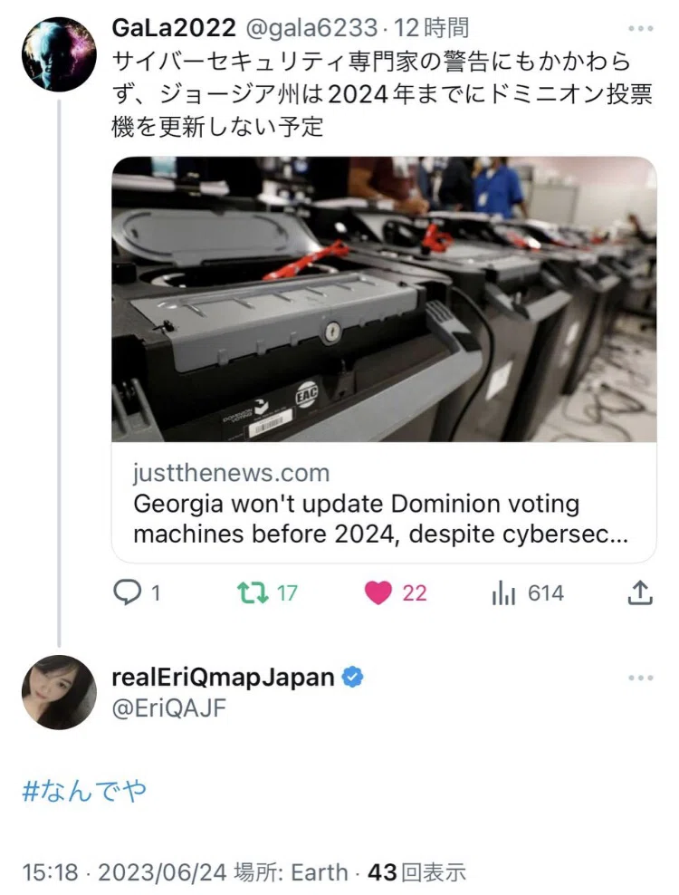Click the @gala6233 handle
Viewport: 679px width, 895px height.
pos(311,27)
